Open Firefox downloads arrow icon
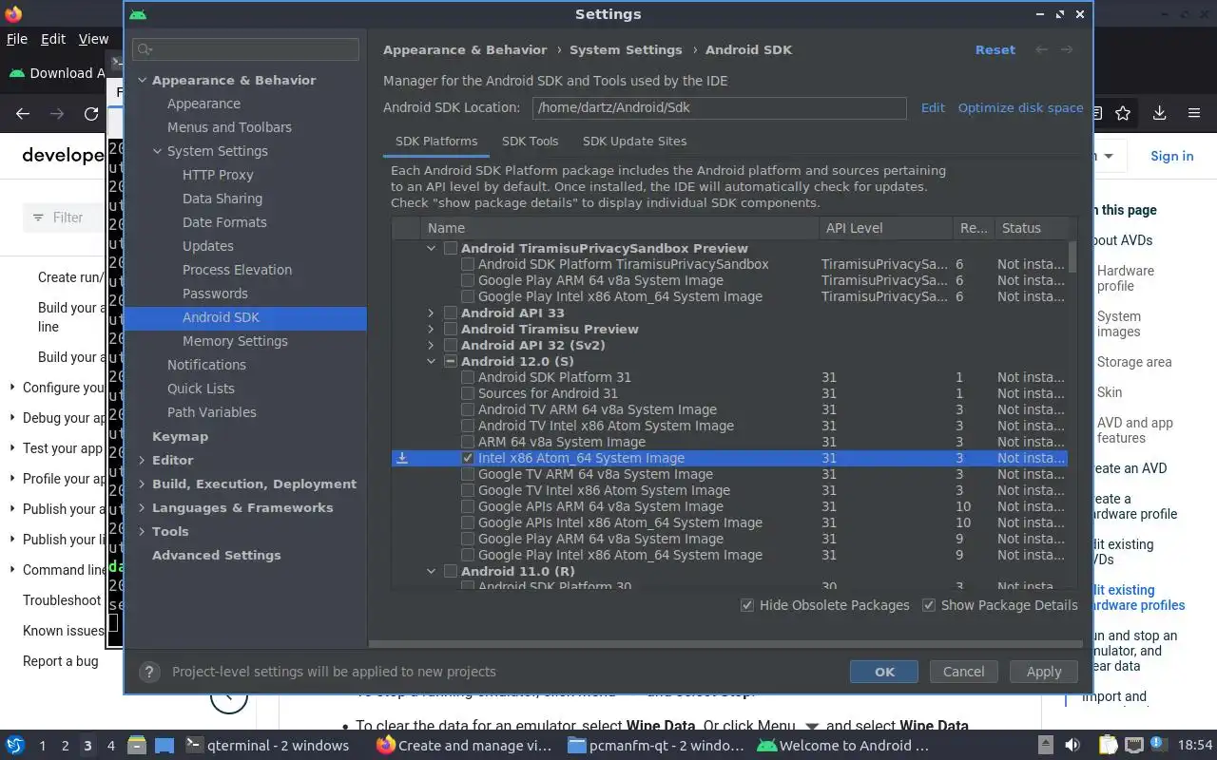This screenshot has height=760, width=1217. point(1159,114)
